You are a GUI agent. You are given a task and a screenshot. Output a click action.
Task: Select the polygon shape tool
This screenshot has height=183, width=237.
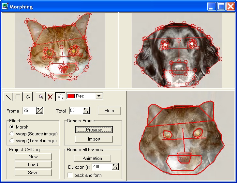pos(28,97)
